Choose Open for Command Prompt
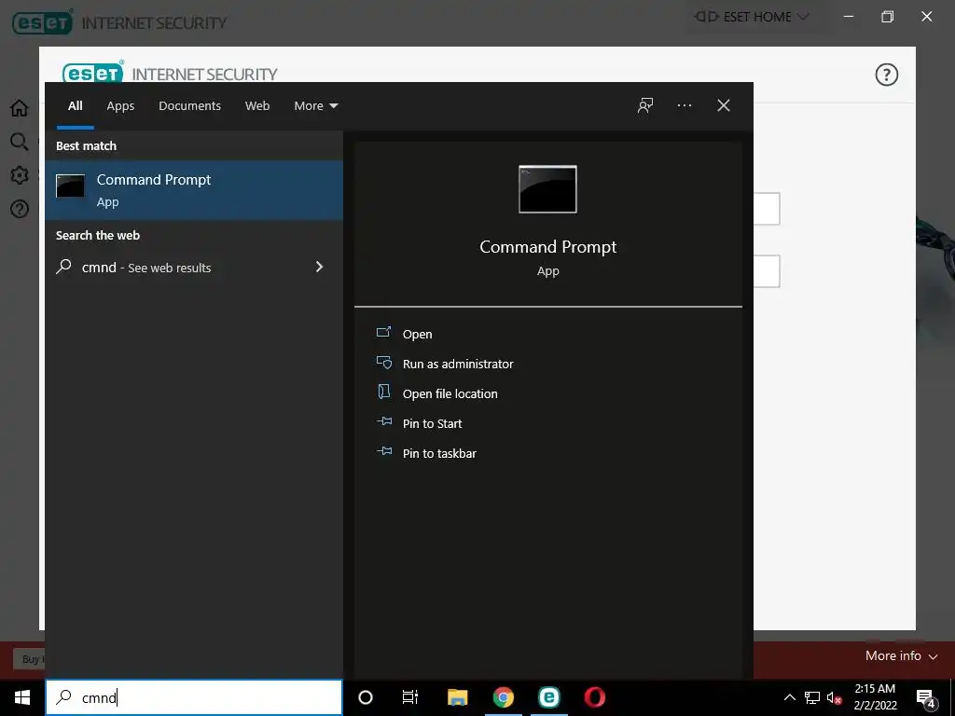 417,334
